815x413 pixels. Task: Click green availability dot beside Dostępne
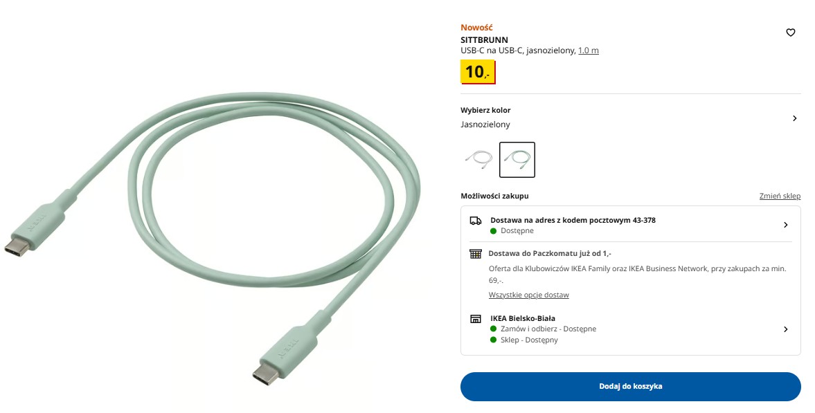click(493, 231)
